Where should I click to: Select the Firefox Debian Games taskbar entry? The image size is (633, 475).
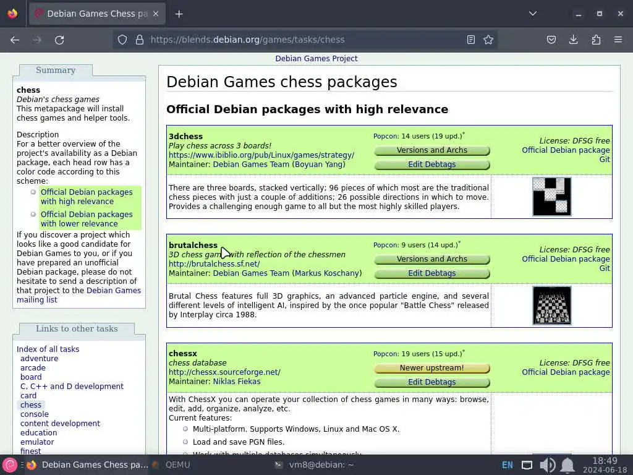[x=88, y=465]
